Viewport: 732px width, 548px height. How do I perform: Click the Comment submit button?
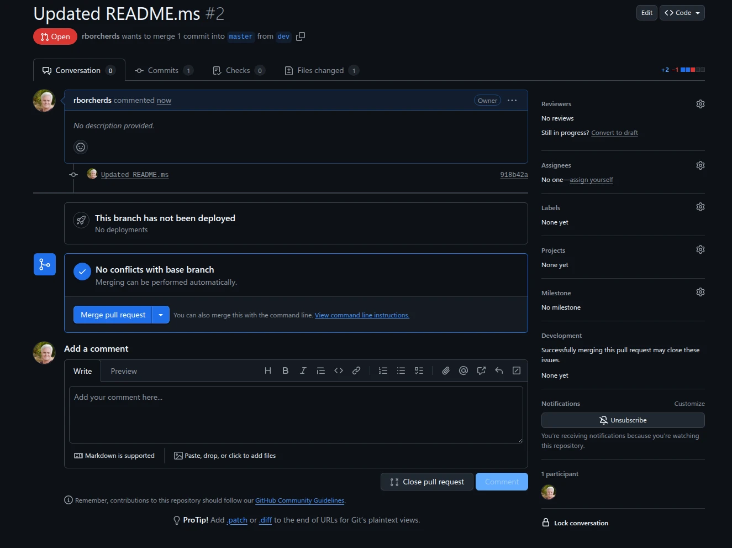click(x=502, y=482)
